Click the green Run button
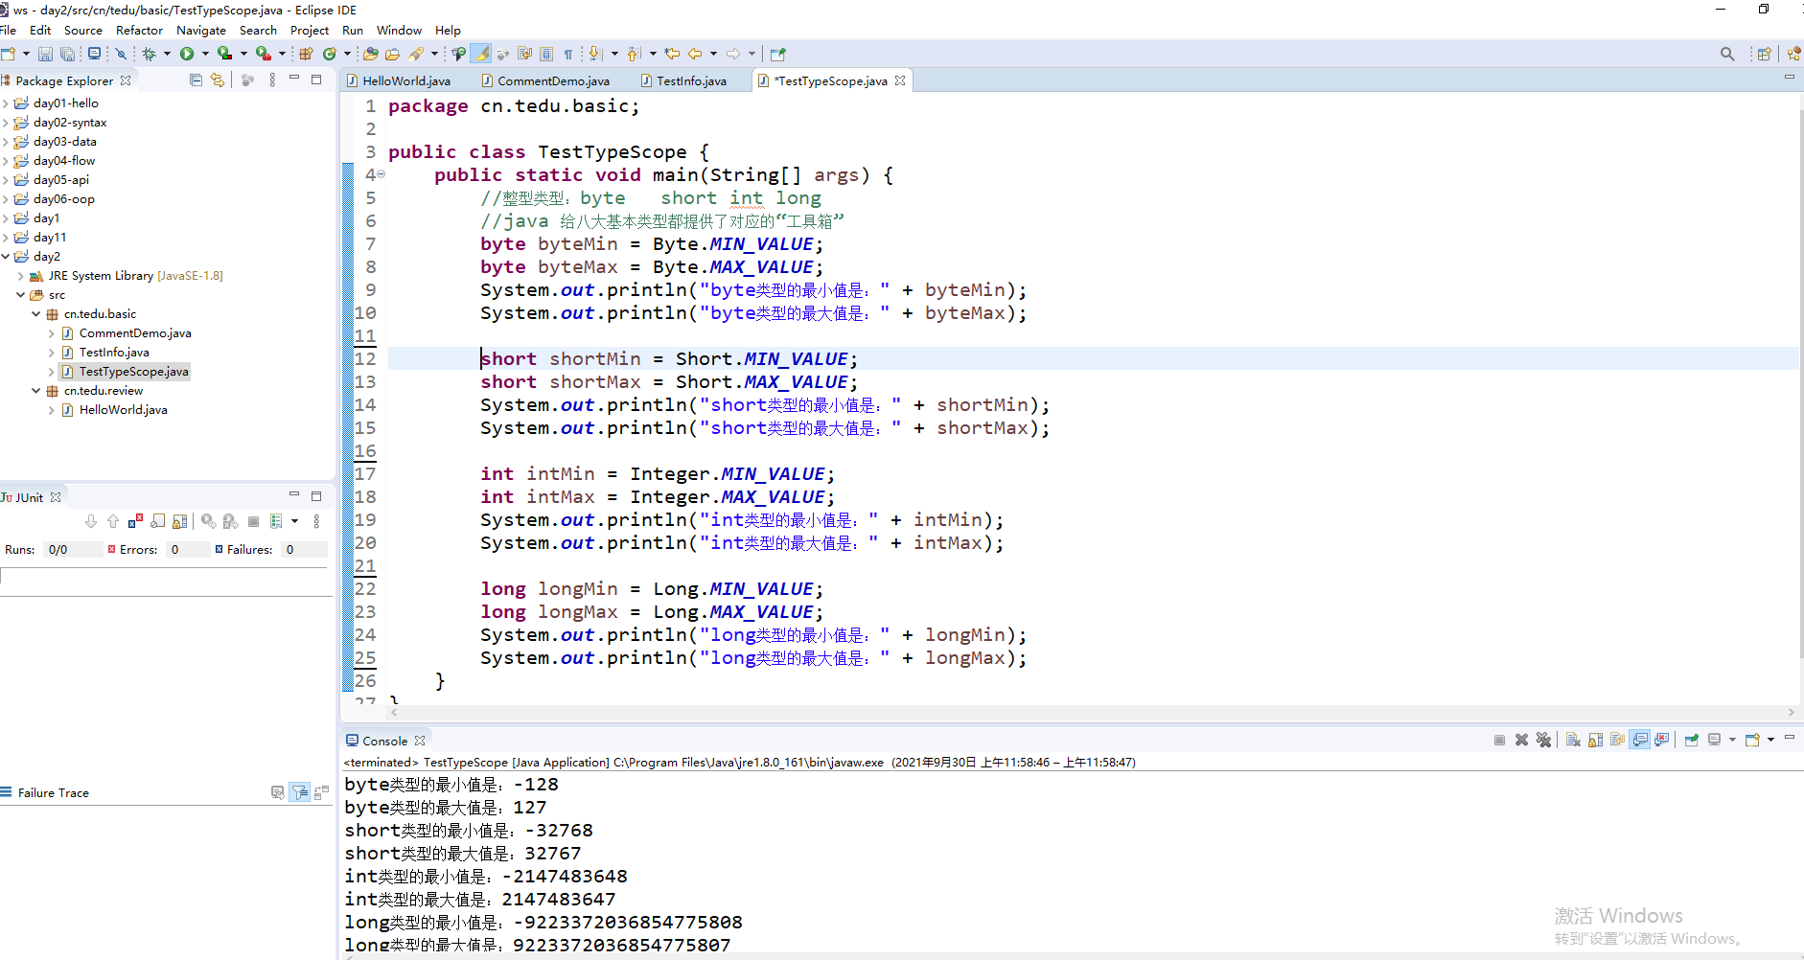 [187, 55]
